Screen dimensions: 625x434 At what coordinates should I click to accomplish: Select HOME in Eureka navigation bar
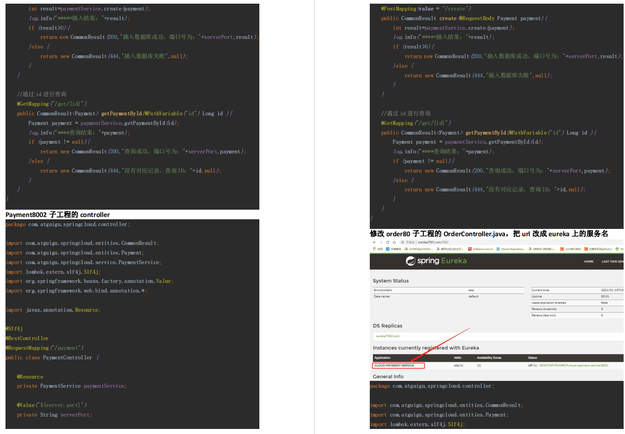(x=589, y=261)
